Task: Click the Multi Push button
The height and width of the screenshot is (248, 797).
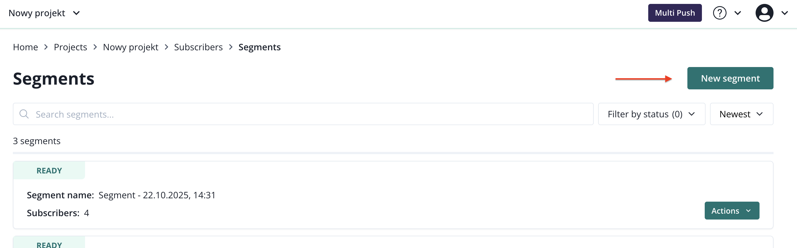Action: click(x=675, y=13)
